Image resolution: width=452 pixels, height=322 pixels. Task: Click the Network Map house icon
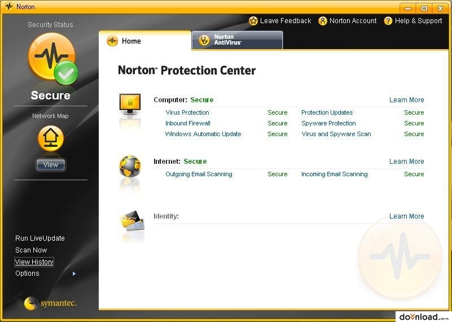pos(50,138)
